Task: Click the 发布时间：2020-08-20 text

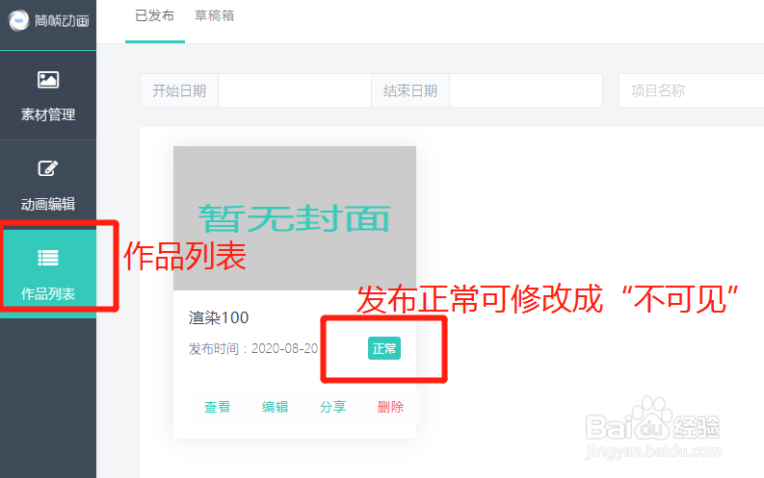Action: point(253,349)
